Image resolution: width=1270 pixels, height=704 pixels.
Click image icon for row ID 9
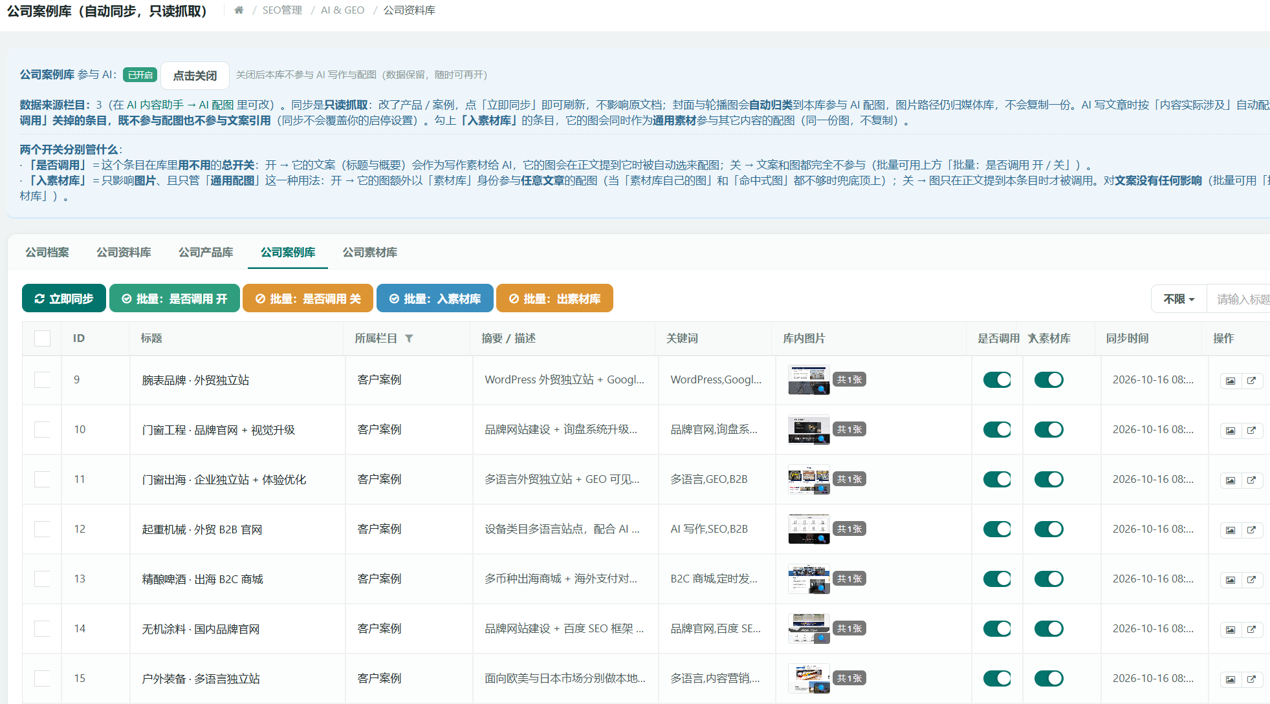1231,381
